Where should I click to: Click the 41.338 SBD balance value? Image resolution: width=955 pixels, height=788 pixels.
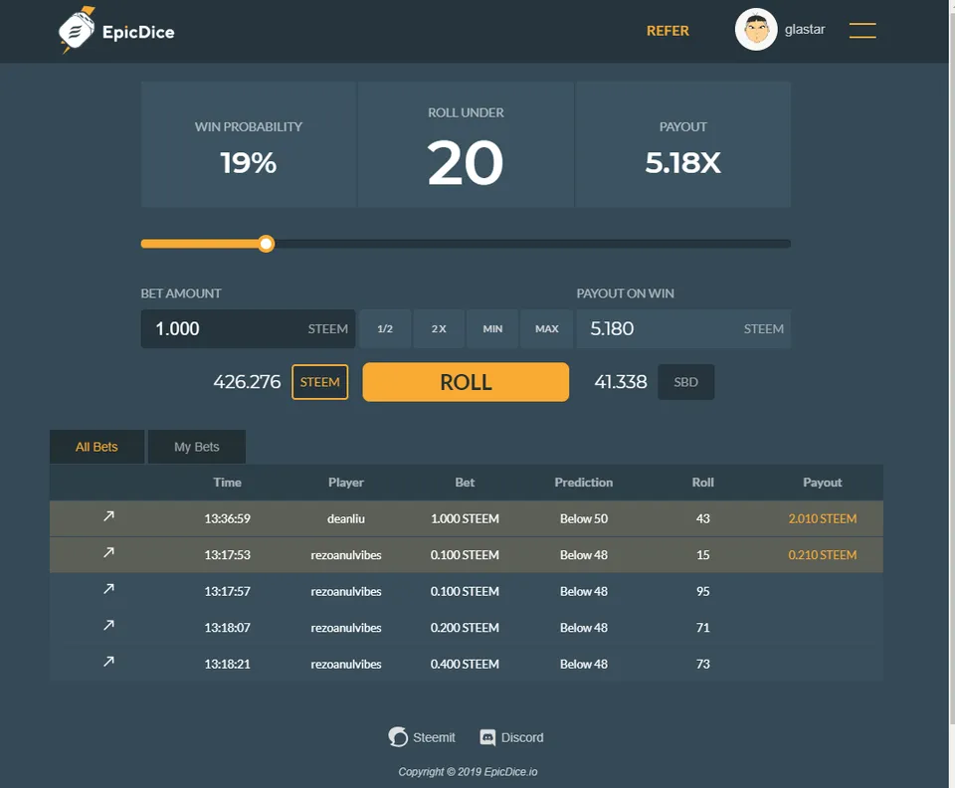(620, 382)
